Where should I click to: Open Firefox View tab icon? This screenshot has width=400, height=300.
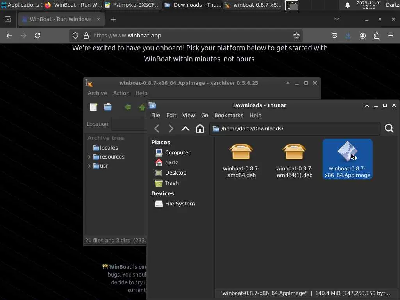[x=8, y=20]
